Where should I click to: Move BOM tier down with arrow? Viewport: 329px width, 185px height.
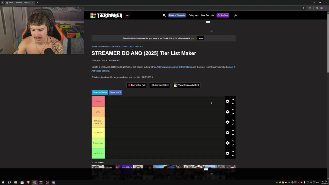tap(233, 114)
